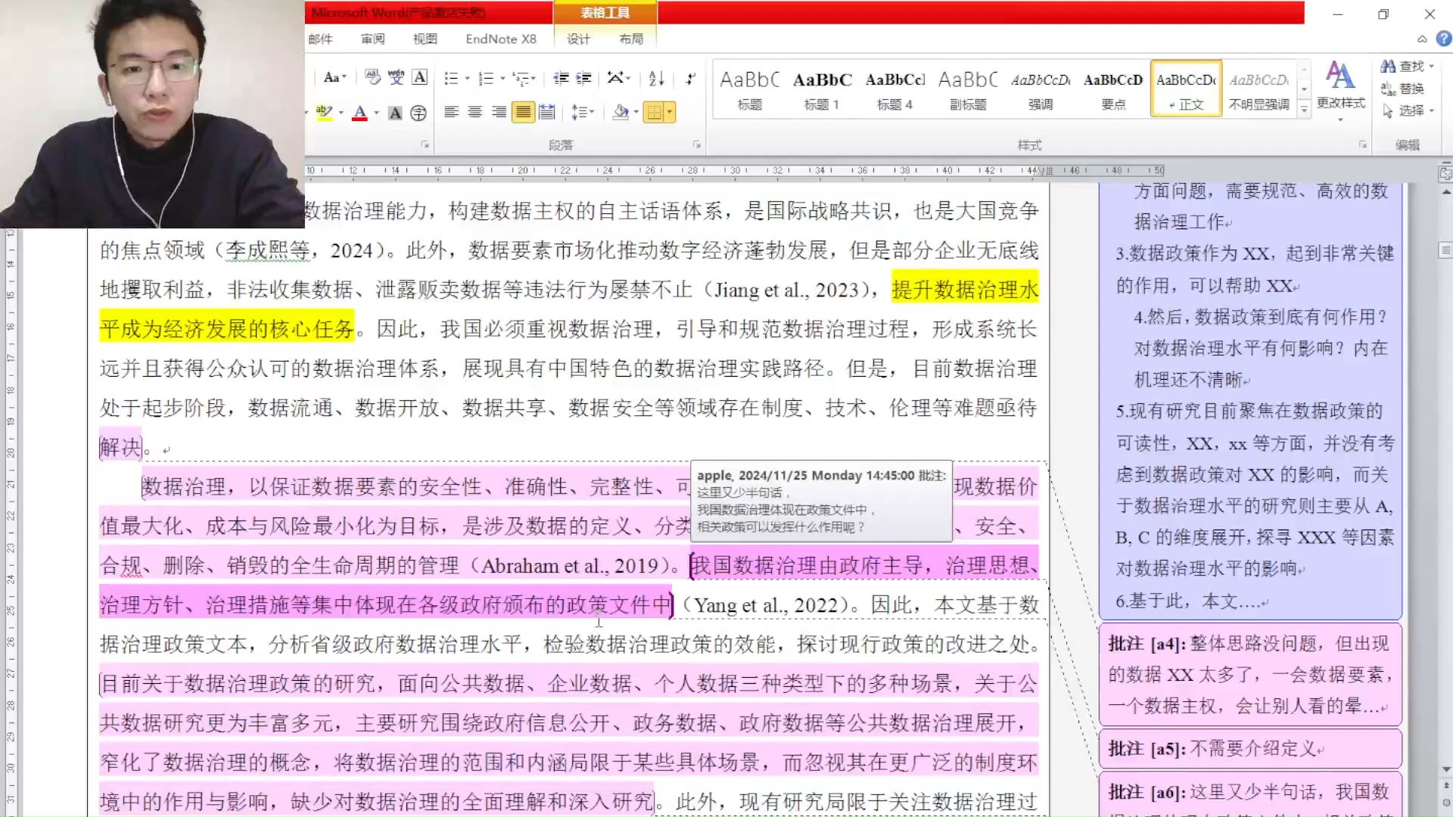Click the enclosed character (带圈字符) icon
This screenshot has width=1453, height=817.
(417, 113)
